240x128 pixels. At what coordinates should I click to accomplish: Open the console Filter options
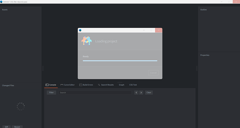coord(51,92)
